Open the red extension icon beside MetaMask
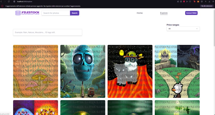Image resolution: width=215 pixels, height=115 pixels. pos(194,2)
